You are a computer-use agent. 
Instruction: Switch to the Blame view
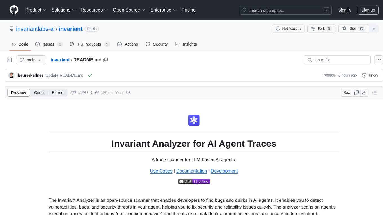coord(57,93)
